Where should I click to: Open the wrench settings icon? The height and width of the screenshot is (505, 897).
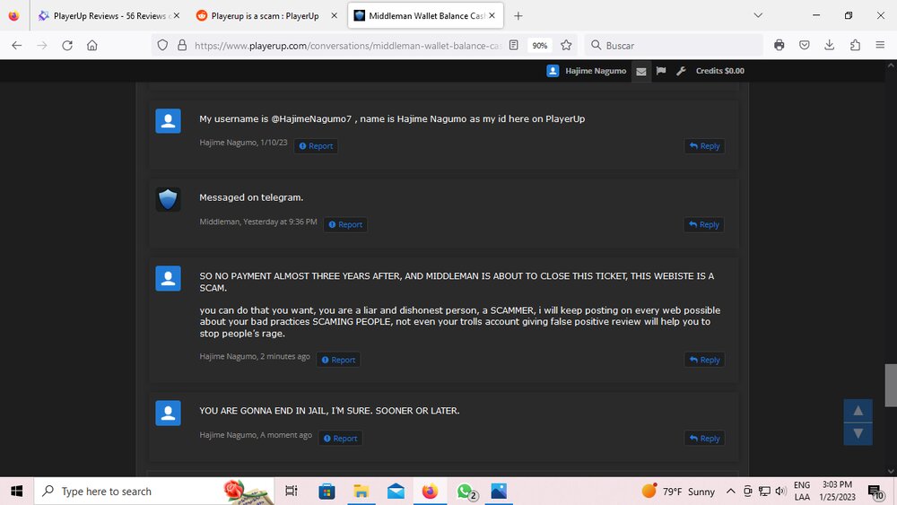[681, 71]
